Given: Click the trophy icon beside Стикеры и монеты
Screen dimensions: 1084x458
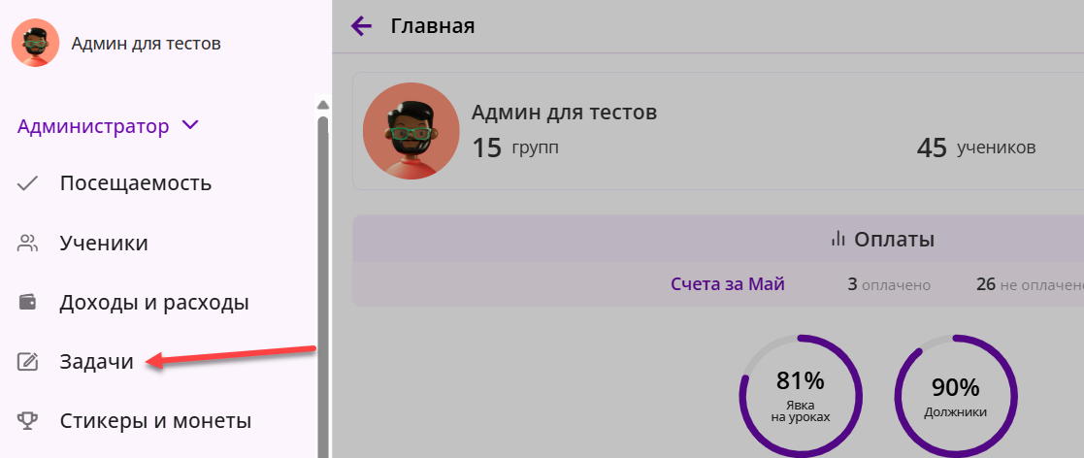Looking at the screenshot, I should pos(27,421).
